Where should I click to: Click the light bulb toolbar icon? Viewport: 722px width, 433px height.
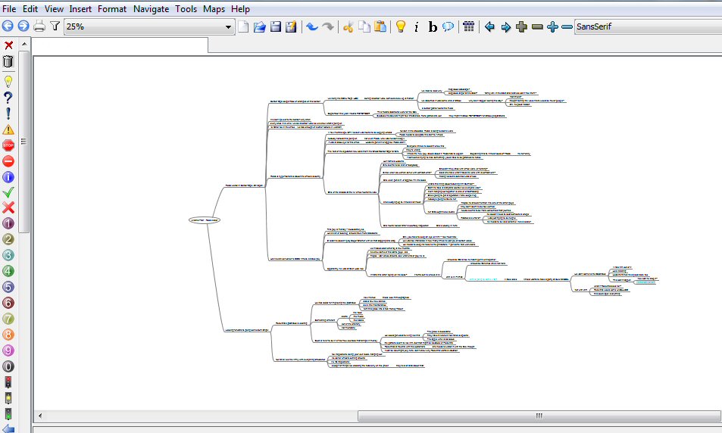tap(401, 26)
